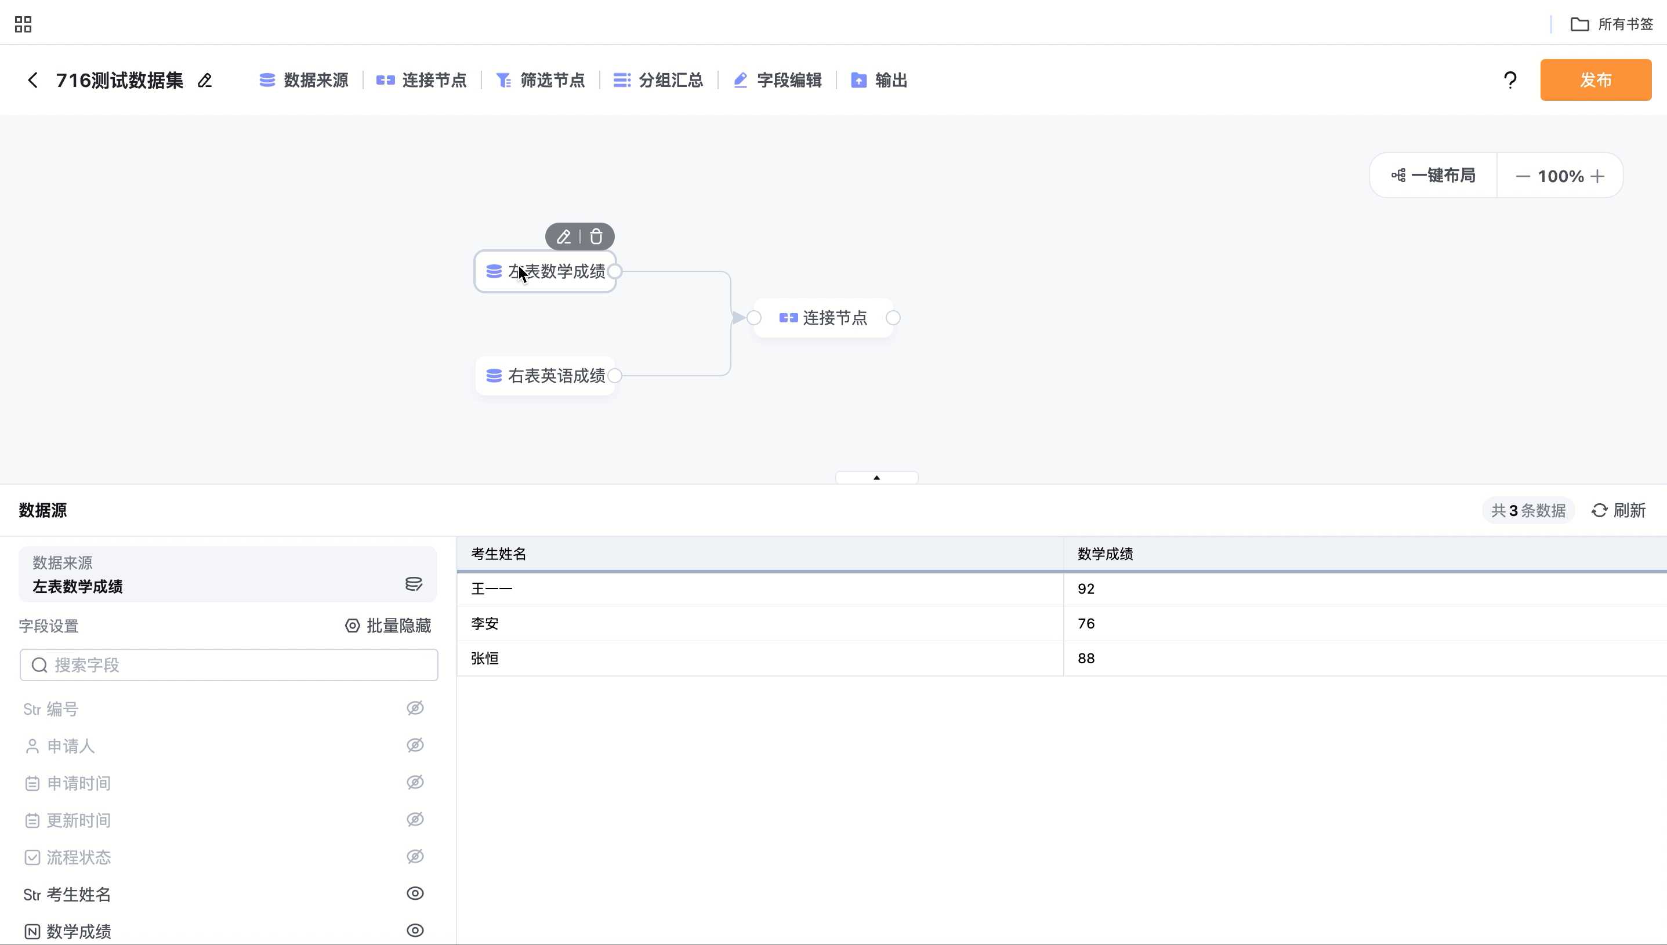Delete the selected node via trash
The width and height of the screenshot is (1667, 945).
[x=596, y=237]
